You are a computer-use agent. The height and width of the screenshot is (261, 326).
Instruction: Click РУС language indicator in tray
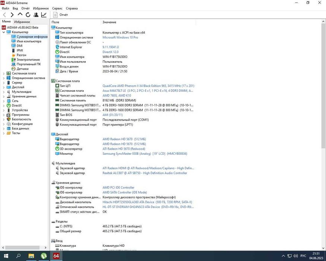[303, 256]
